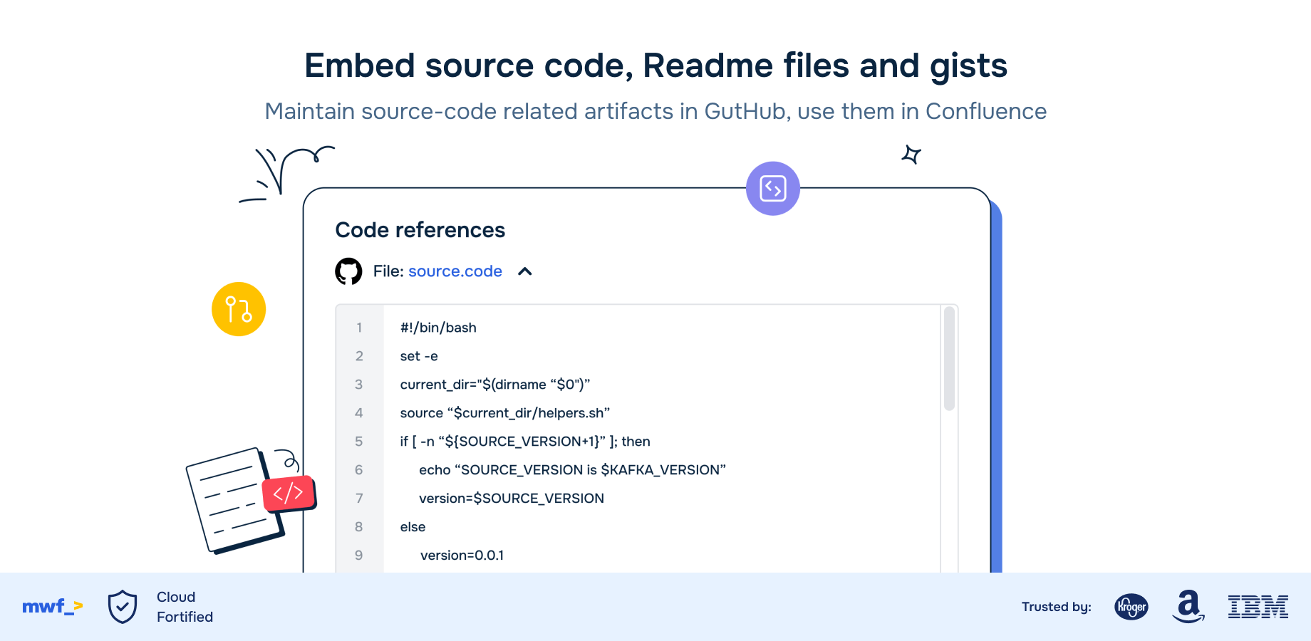
Task: Click the "else" code line
Action: tap(413, 527)
